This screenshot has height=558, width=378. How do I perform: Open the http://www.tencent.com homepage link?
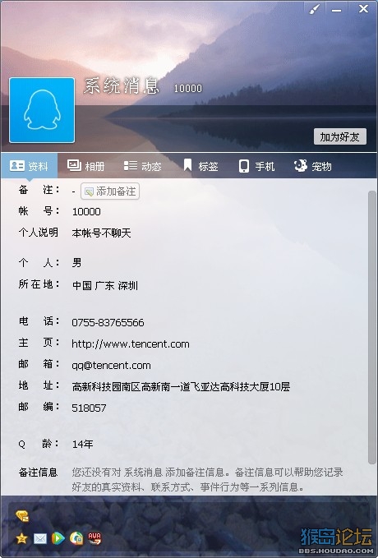[131, 344]
